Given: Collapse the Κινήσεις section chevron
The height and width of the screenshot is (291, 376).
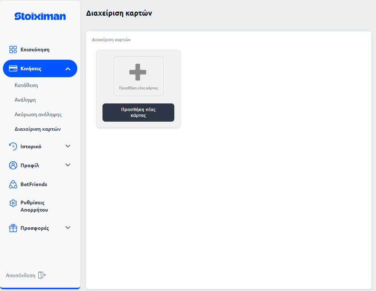Looking at the screenshot, I should [x=68, y=69].
